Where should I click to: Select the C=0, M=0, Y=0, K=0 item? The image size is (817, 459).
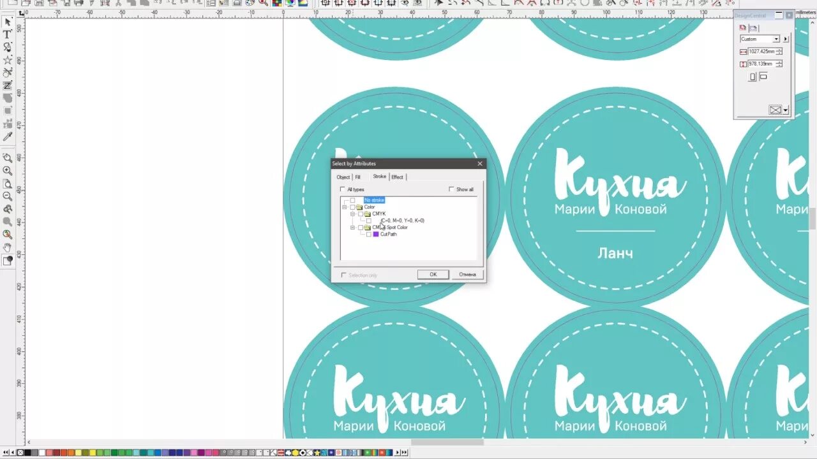(402, 221)
